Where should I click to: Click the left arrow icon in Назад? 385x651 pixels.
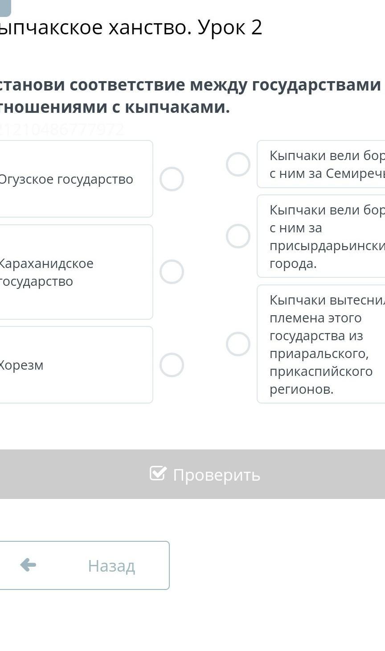[x=28, y=565]
